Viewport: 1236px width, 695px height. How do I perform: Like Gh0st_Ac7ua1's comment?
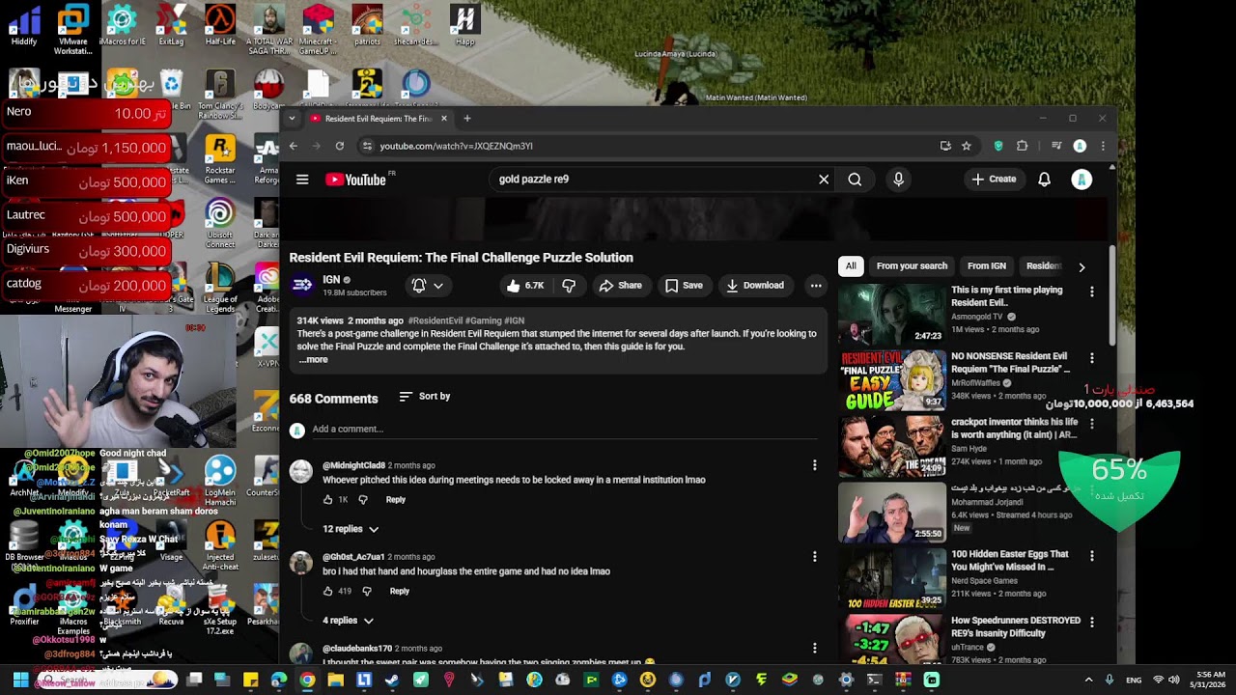(328, 592)
